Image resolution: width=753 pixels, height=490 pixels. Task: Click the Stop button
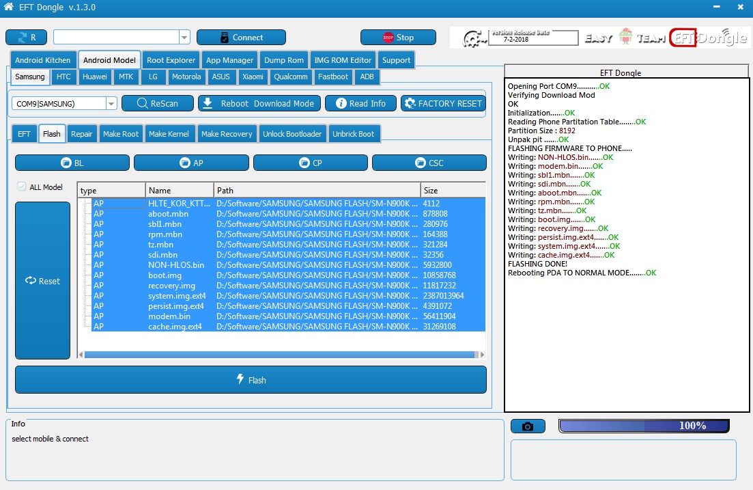pyautogui.click(x=398, y=38)
